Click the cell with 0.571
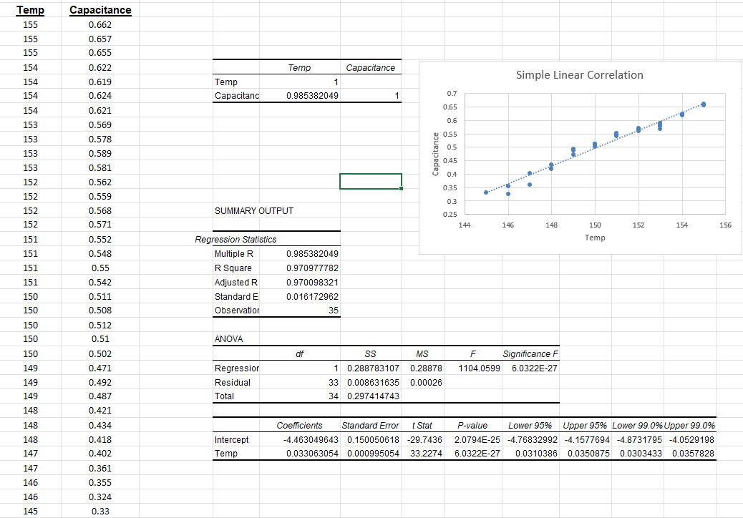 (x=100, y=225)
